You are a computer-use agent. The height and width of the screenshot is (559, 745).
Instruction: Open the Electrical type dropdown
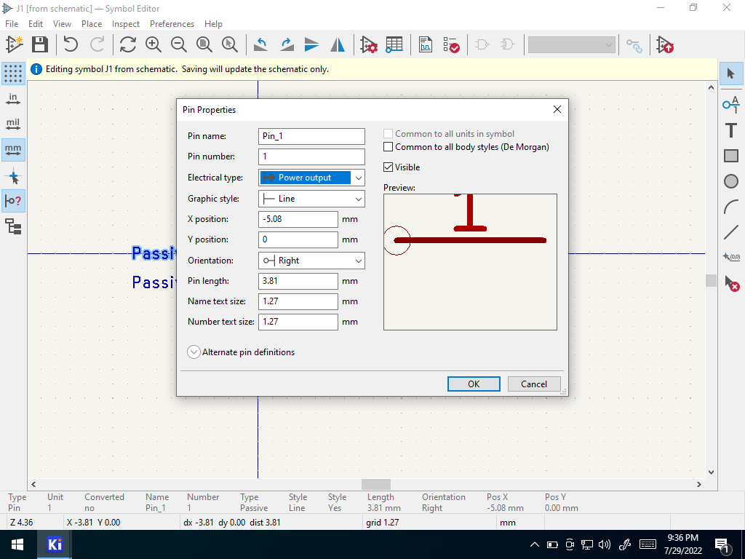311,178
